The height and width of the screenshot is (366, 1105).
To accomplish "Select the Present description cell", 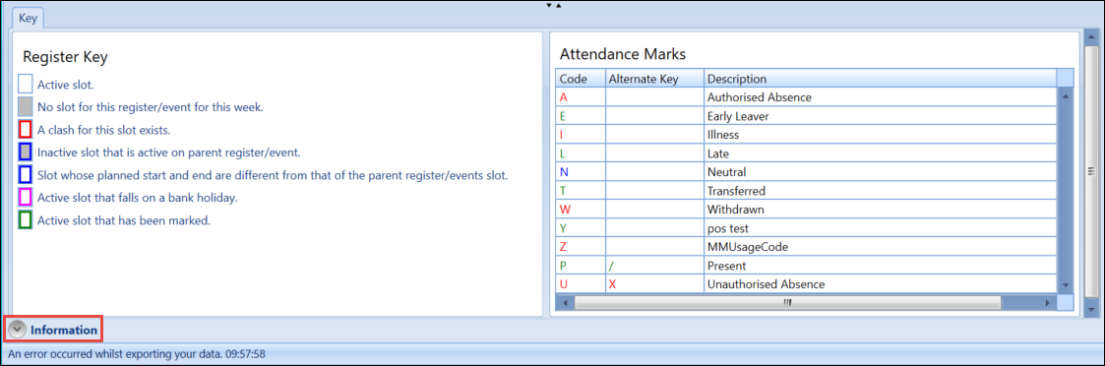I will [x=881, y=266].
